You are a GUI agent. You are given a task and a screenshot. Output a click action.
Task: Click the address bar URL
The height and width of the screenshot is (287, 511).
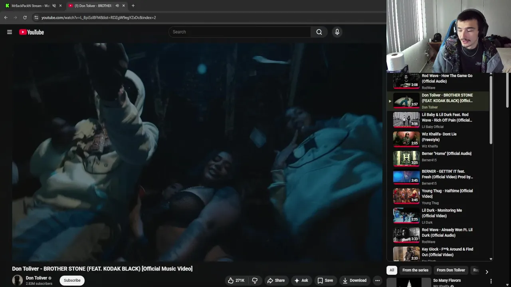(x=99, y=18)
